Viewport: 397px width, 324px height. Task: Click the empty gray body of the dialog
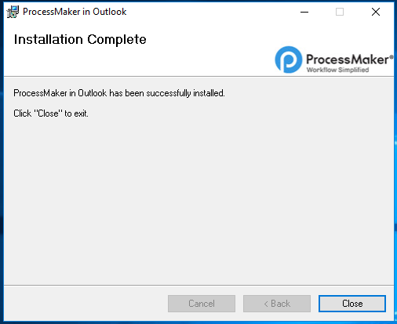pyautogui.click(x=198, y=198)
